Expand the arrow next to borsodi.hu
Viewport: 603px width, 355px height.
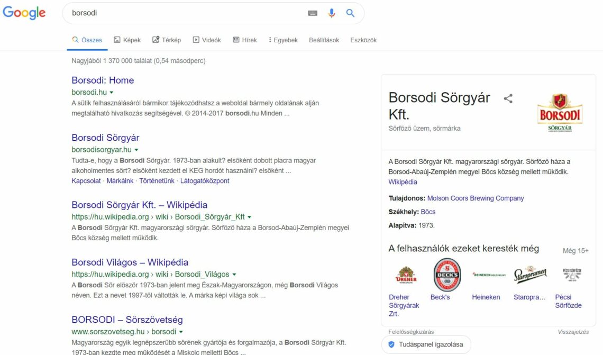pyautogui.click(x=112, y=93)
